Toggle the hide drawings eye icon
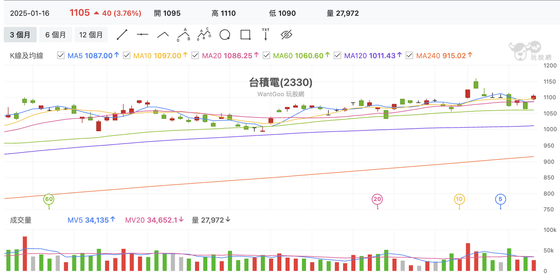This screenshot has width=560, height=274. 286,35
